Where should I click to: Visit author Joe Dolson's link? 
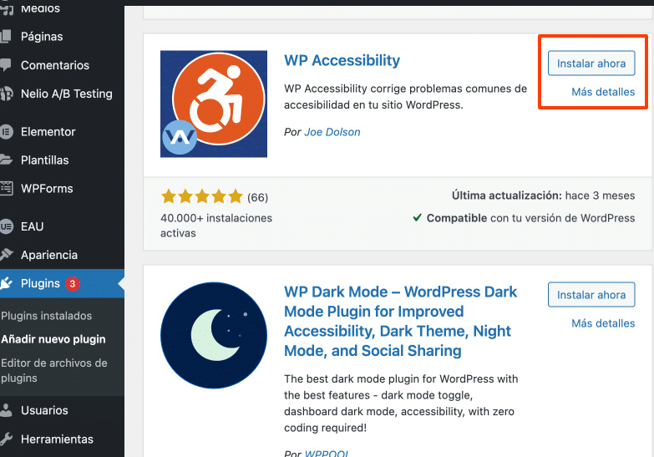332,132
